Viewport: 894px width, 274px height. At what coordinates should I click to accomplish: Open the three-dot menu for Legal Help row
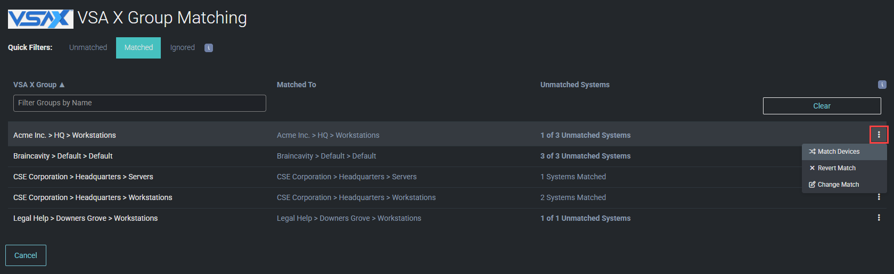[x=879, y=218]
